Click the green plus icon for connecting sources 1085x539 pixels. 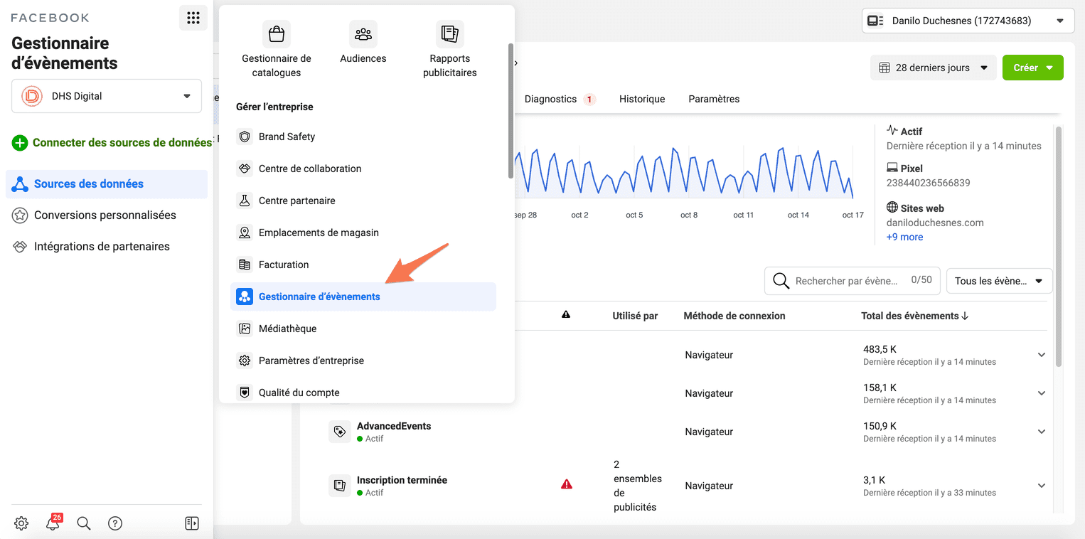tap(20, 143)
